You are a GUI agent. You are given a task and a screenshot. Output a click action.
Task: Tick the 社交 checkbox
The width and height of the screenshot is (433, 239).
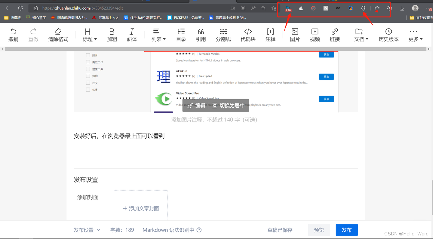tap(88, 83)
